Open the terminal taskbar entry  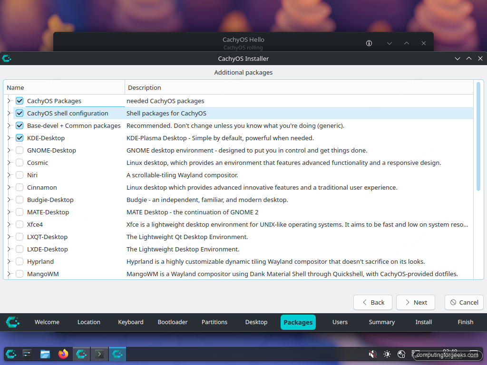tap(99, 354)
